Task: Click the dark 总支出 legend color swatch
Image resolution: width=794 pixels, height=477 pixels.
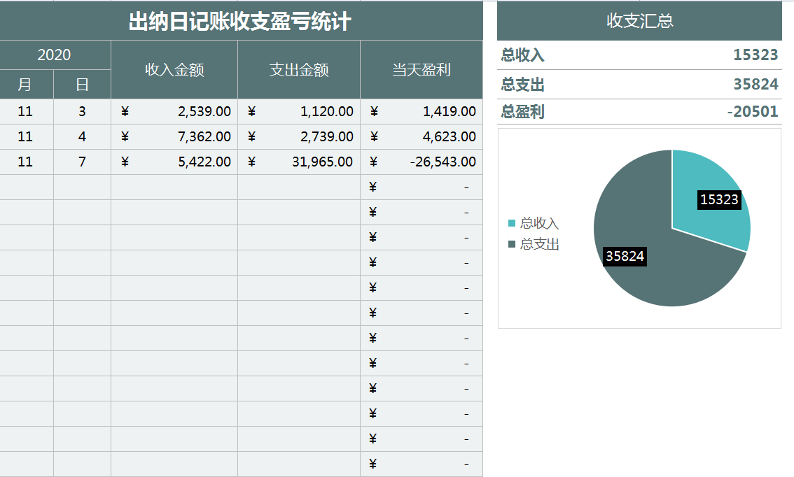Action: coord(512,244)
